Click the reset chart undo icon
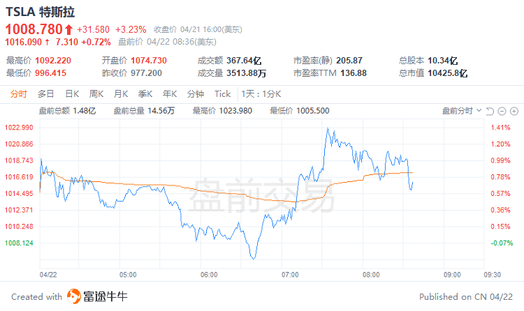The image size is (524, 311). click(490, 111)
